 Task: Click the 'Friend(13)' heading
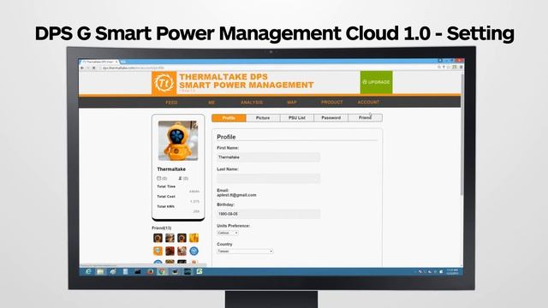click(x=162, y=228)
